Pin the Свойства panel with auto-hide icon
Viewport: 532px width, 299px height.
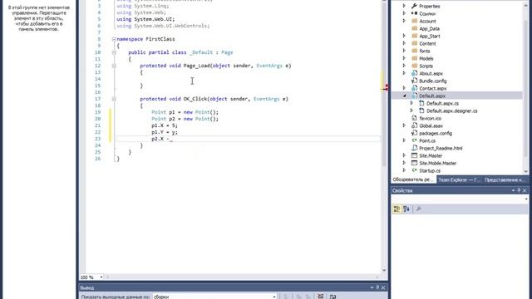519,190
